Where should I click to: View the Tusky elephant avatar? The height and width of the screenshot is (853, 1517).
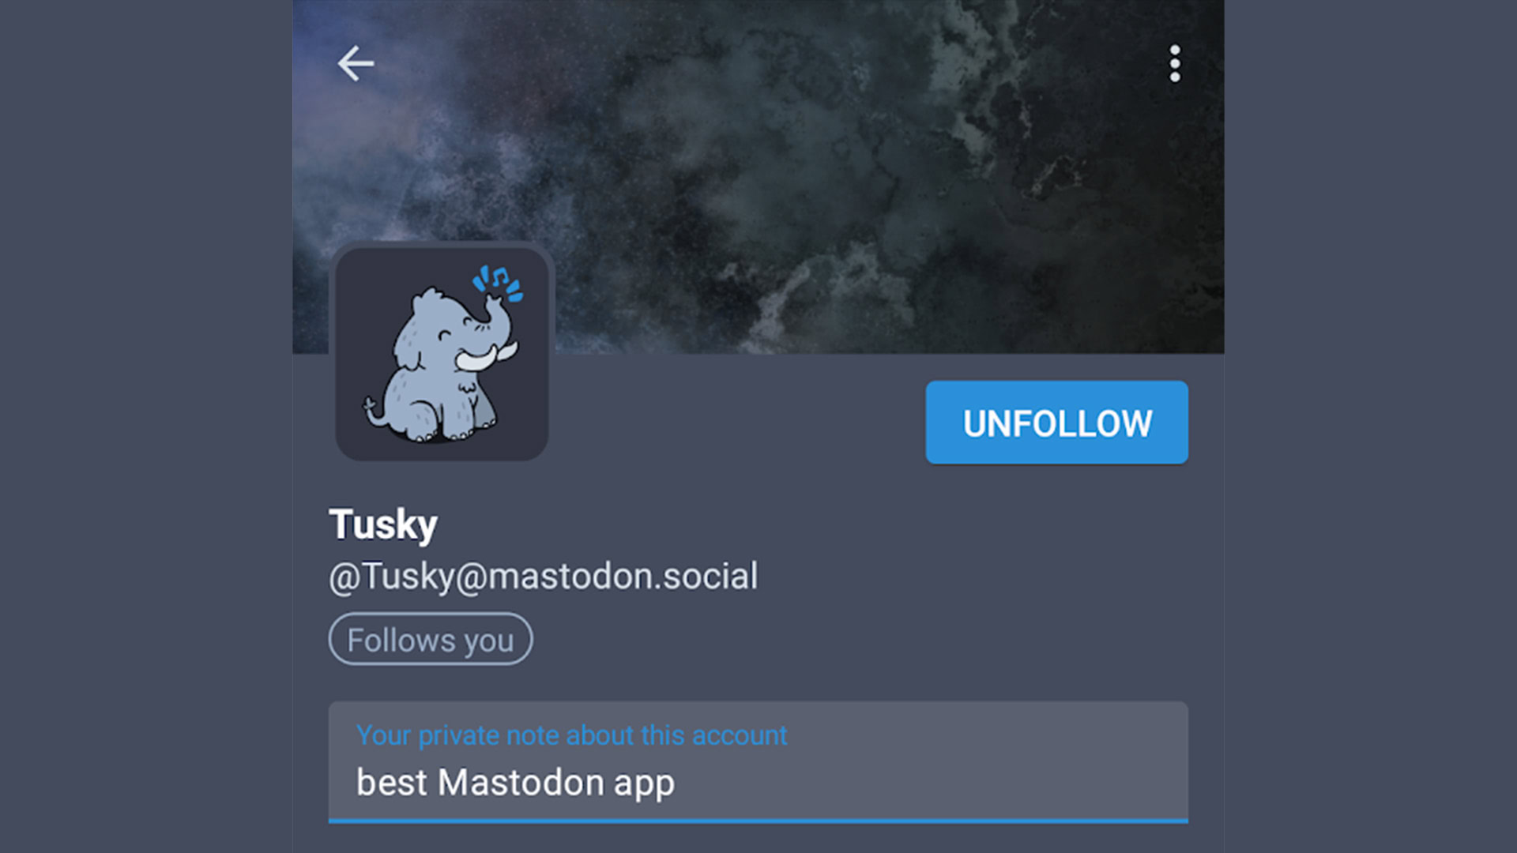point(442,353)
